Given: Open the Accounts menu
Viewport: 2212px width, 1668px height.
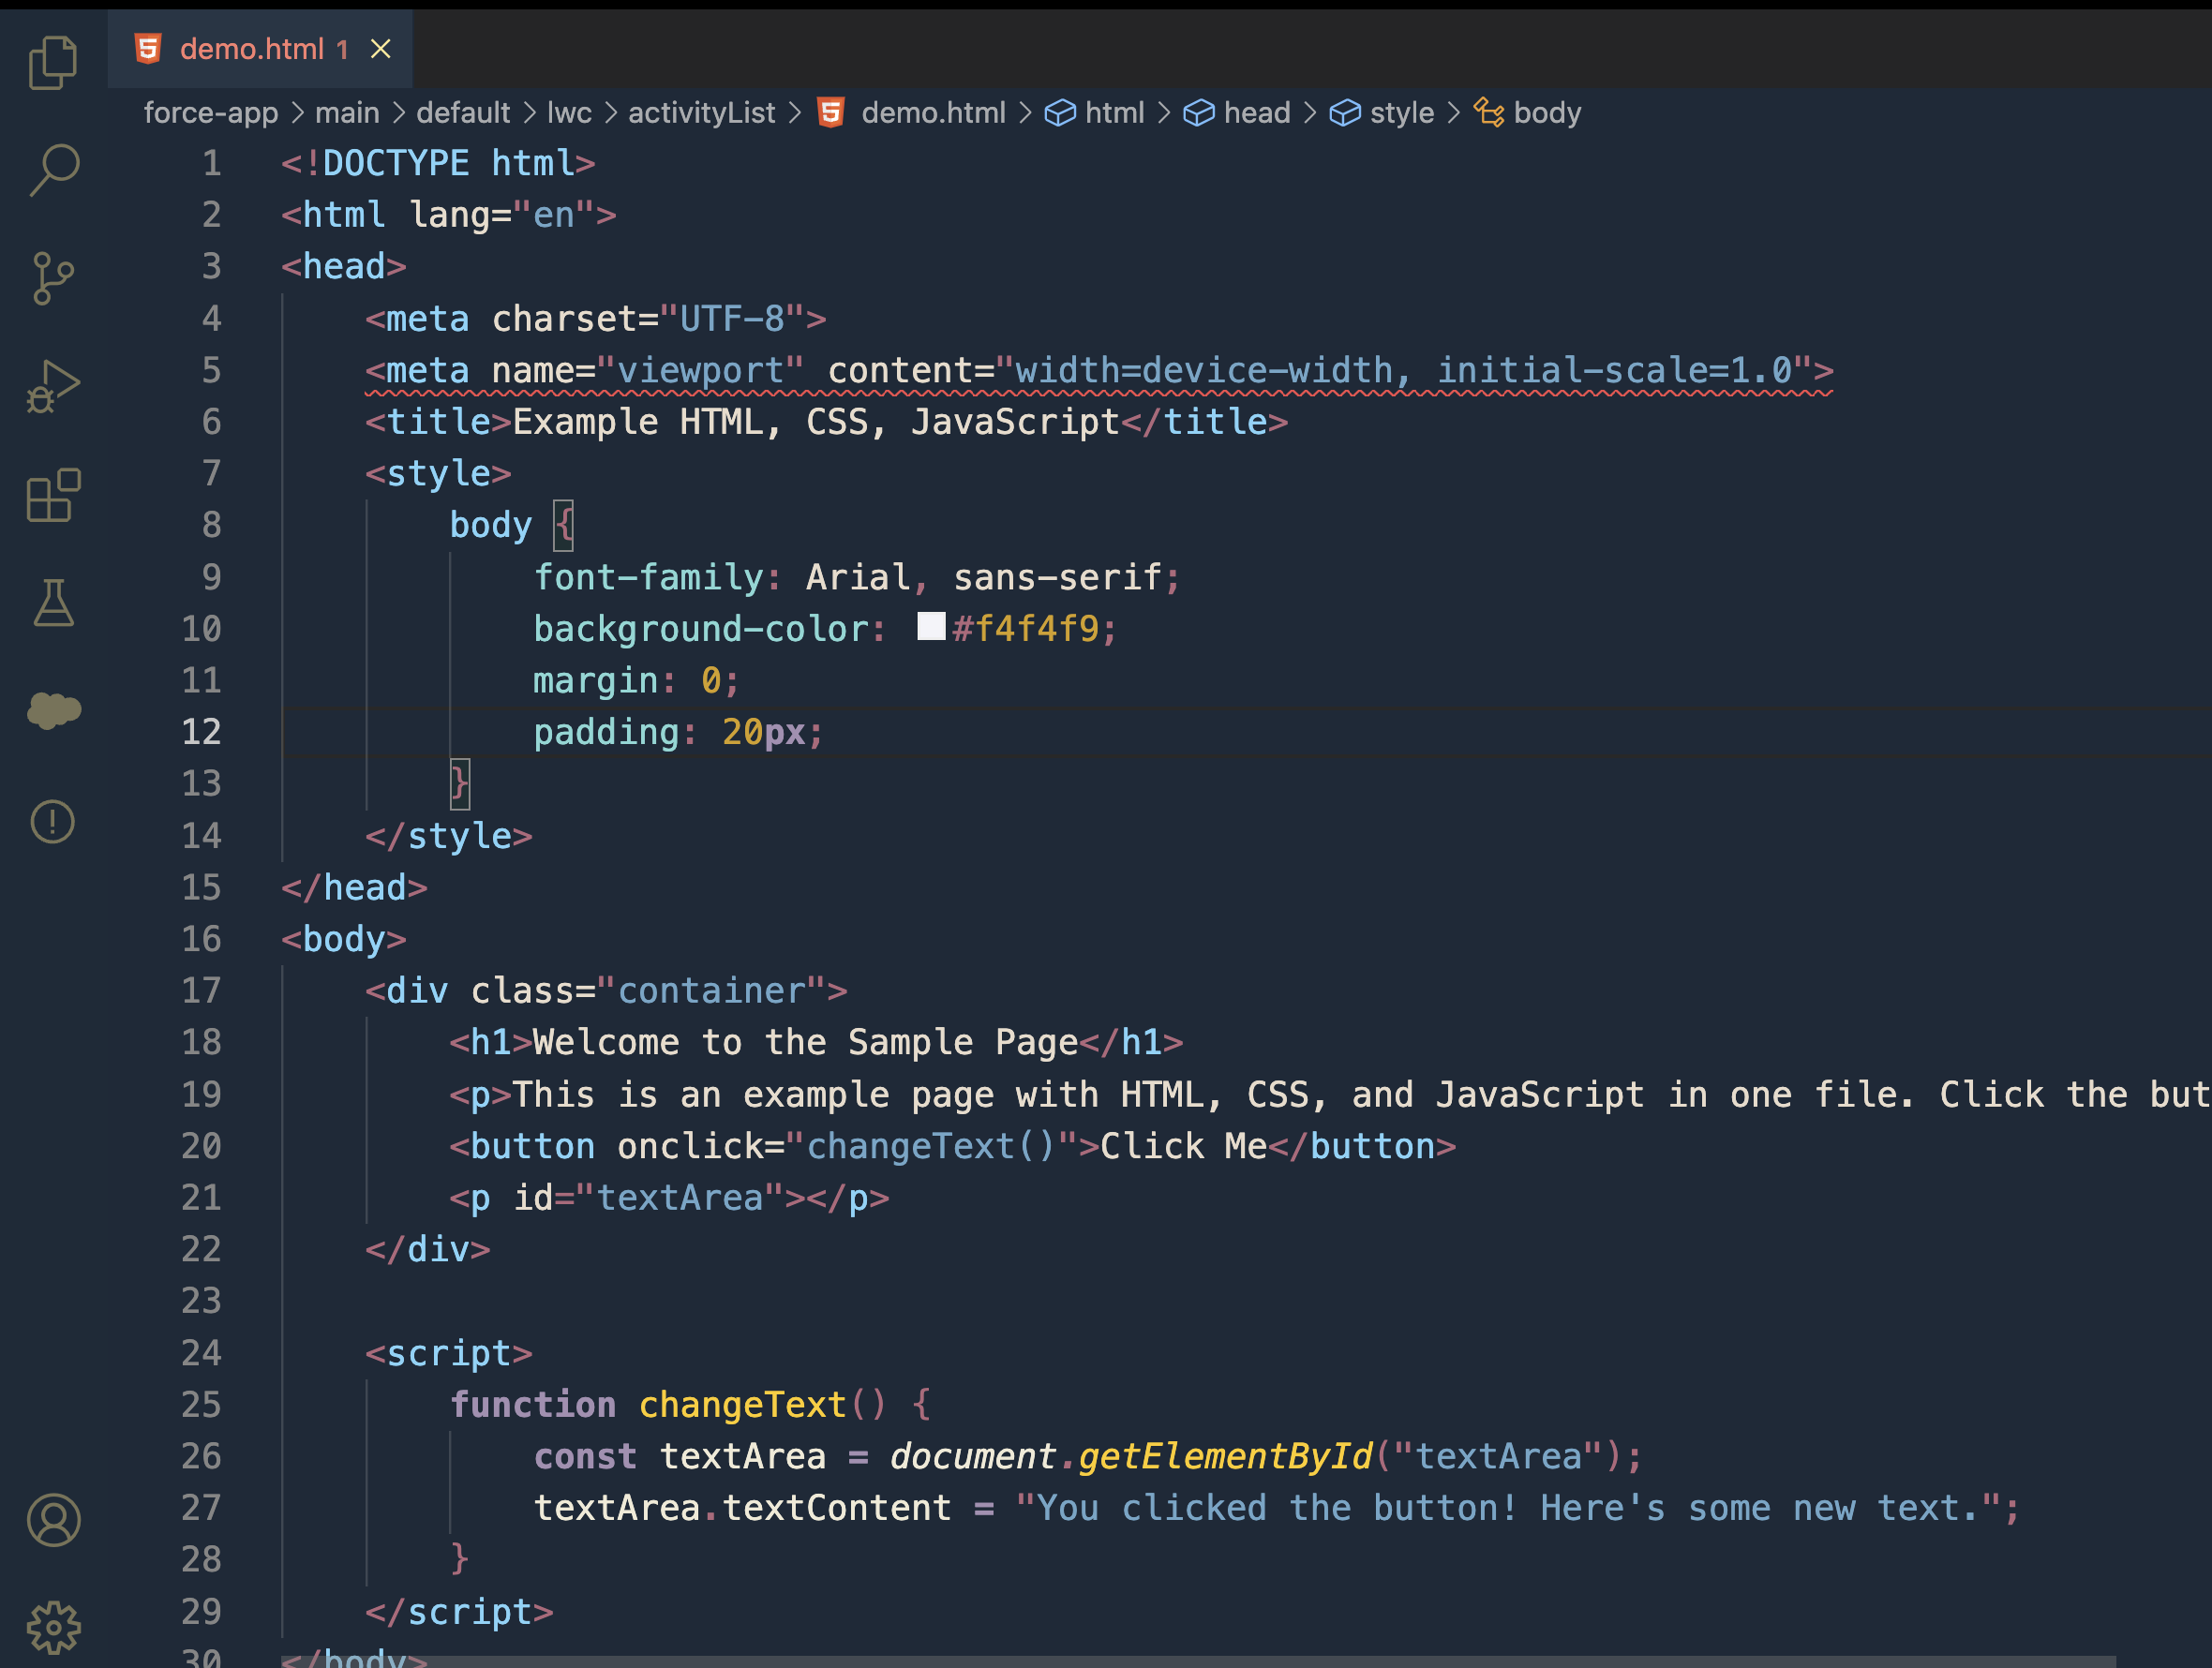Looking at the screenshot, I should (x=53, y=1520).
